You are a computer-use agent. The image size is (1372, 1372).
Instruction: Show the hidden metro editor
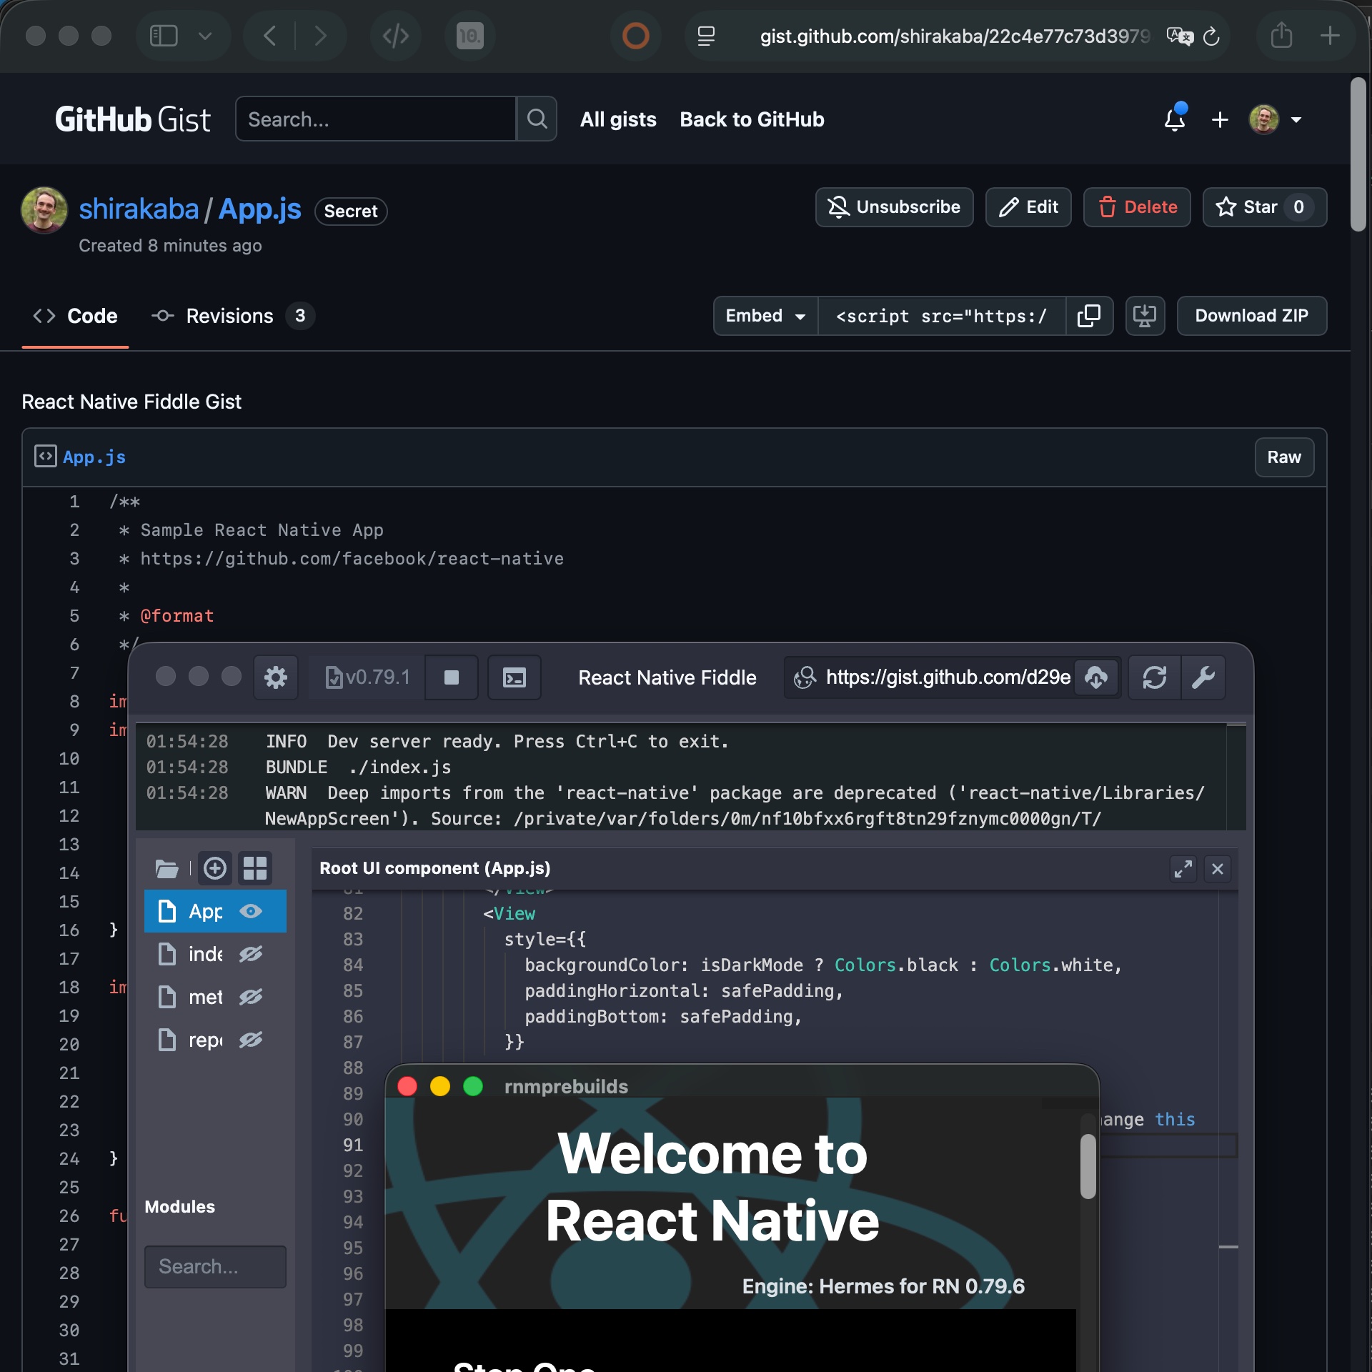251,997
